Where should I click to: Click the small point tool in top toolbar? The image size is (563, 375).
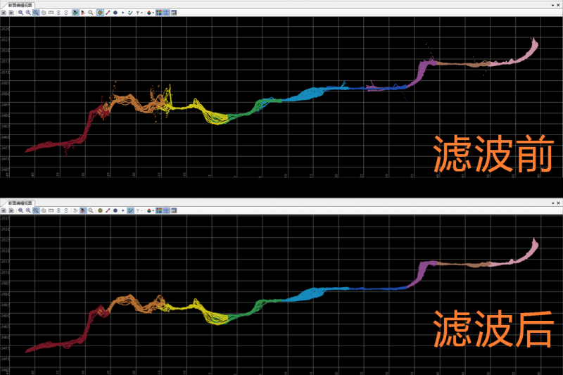[x=123, y=13]
